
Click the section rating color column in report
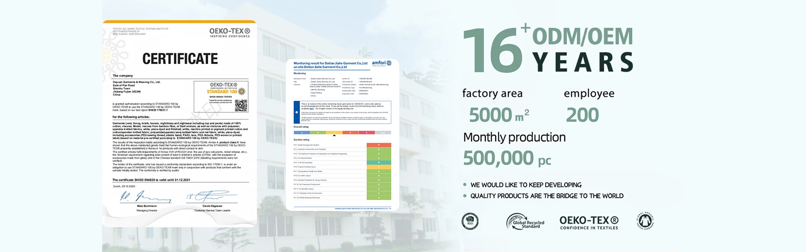[x=379, y=171]
